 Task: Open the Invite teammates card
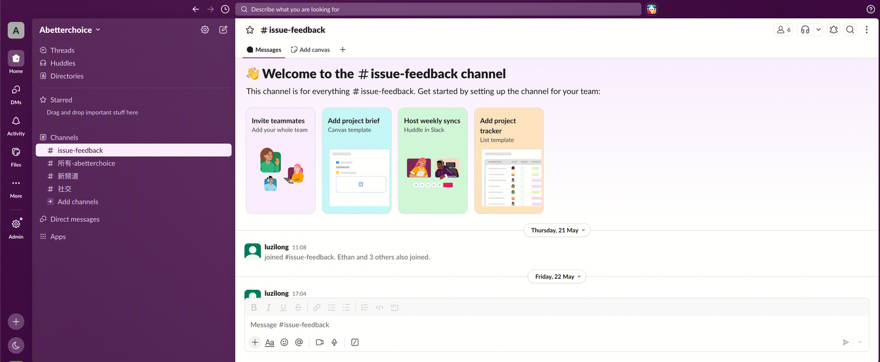pos(280,161)
